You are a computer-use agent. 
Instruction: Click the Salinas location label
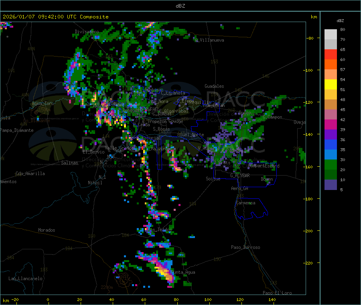[69, 163]
